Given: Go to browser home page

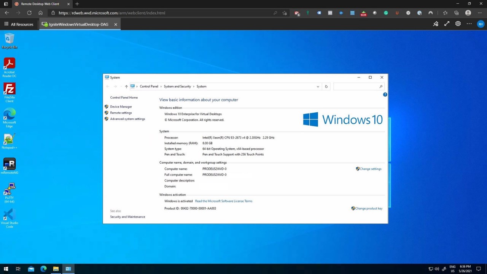Looking at the screenshot, I should click(x=40, y=13).
